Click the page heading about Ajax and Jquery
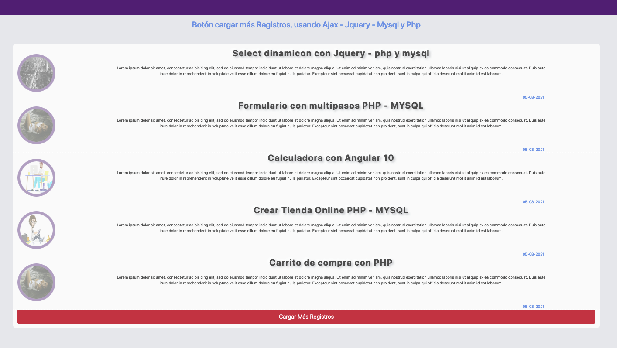 (x=306, y=25)
